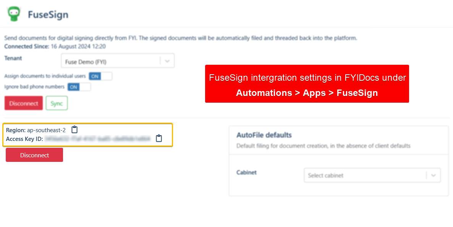This screenshot has height=227, width=453.
Task: Click the AutoFile defaults heading
Action: [x=264, y=135]
